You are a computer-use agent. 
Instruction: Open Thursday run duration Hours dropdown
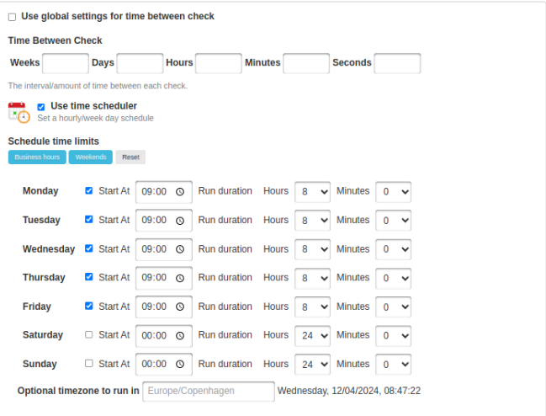312,278
